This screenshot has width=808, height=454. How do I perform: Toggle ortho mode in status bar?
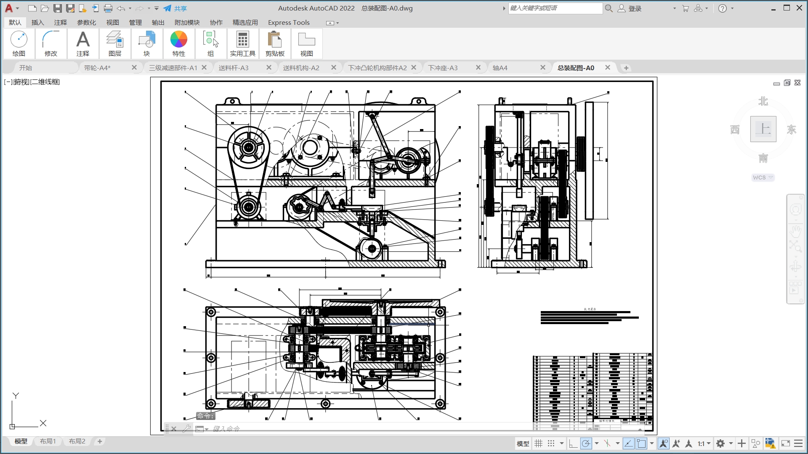[x=573, y=443]
